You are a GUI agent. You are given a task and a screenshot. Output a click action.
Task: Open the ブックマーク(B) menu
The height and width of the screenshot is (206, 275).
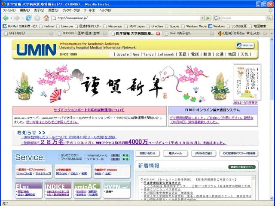click(69, 10)
